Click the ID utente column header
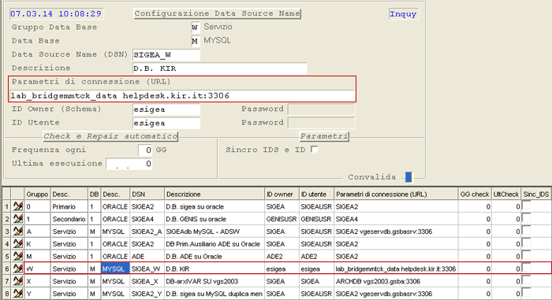 click(316, 194)
